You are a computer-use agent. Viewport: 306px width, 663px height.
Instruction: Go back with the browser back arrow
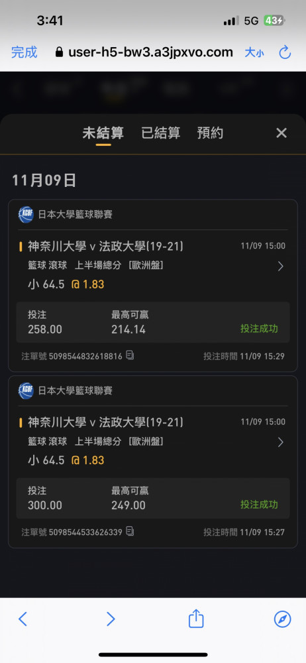tap(23, 619)
